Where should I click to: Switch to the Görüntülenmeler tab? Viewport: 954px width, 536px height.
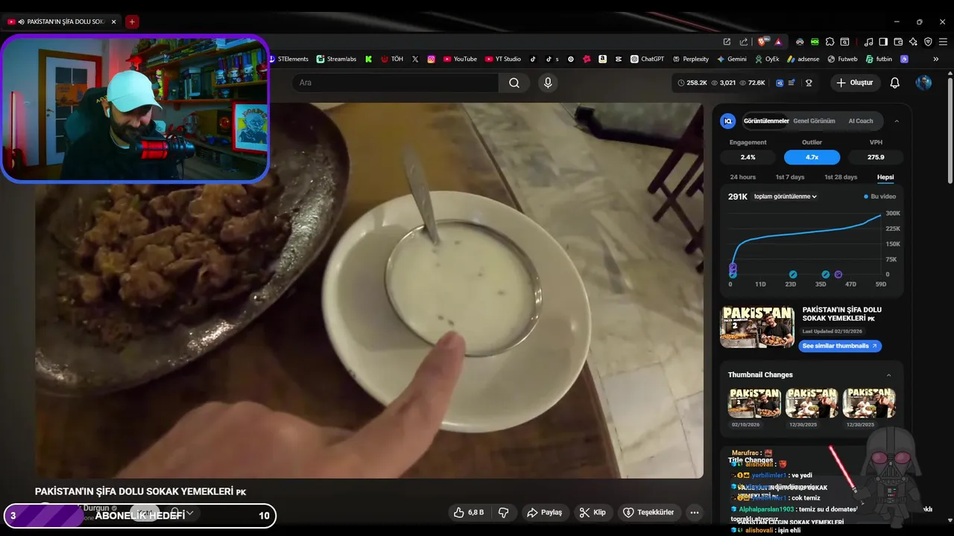pyautogui.click(x=766, y=121)
